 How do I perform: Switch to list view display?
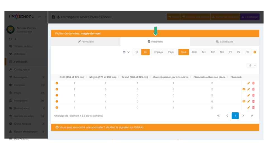145,52
